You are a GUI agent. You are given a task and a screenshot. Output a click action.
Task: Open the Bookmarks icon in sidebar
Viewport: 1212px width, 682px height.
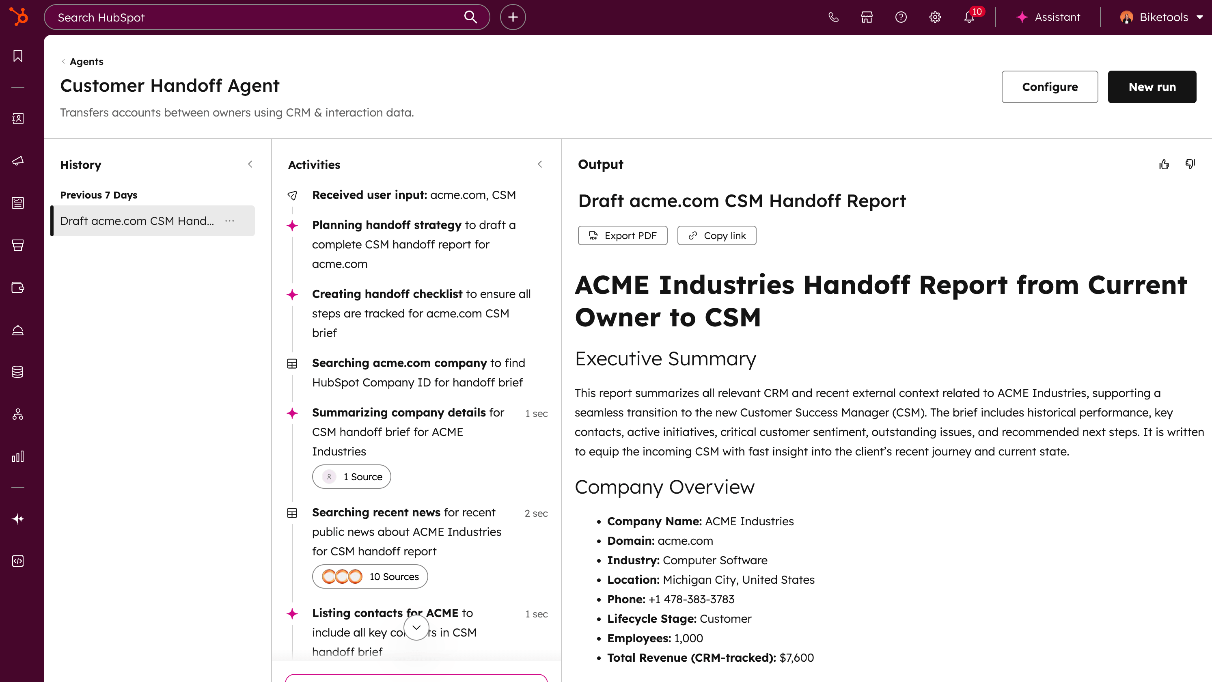point(18,56)
